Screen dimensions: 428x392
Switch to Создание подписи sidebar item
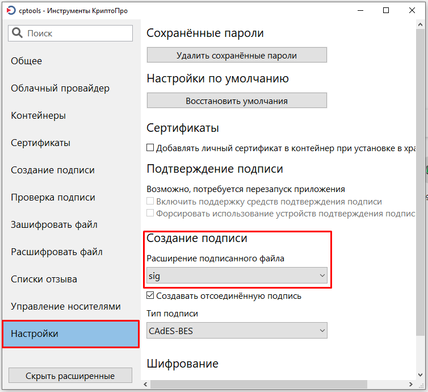[53, 170]
